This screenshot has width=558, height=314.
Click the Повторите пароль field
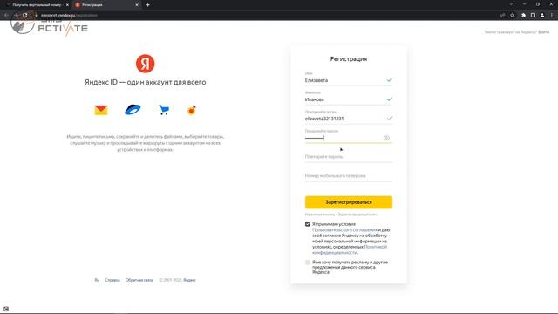(349, 157)
